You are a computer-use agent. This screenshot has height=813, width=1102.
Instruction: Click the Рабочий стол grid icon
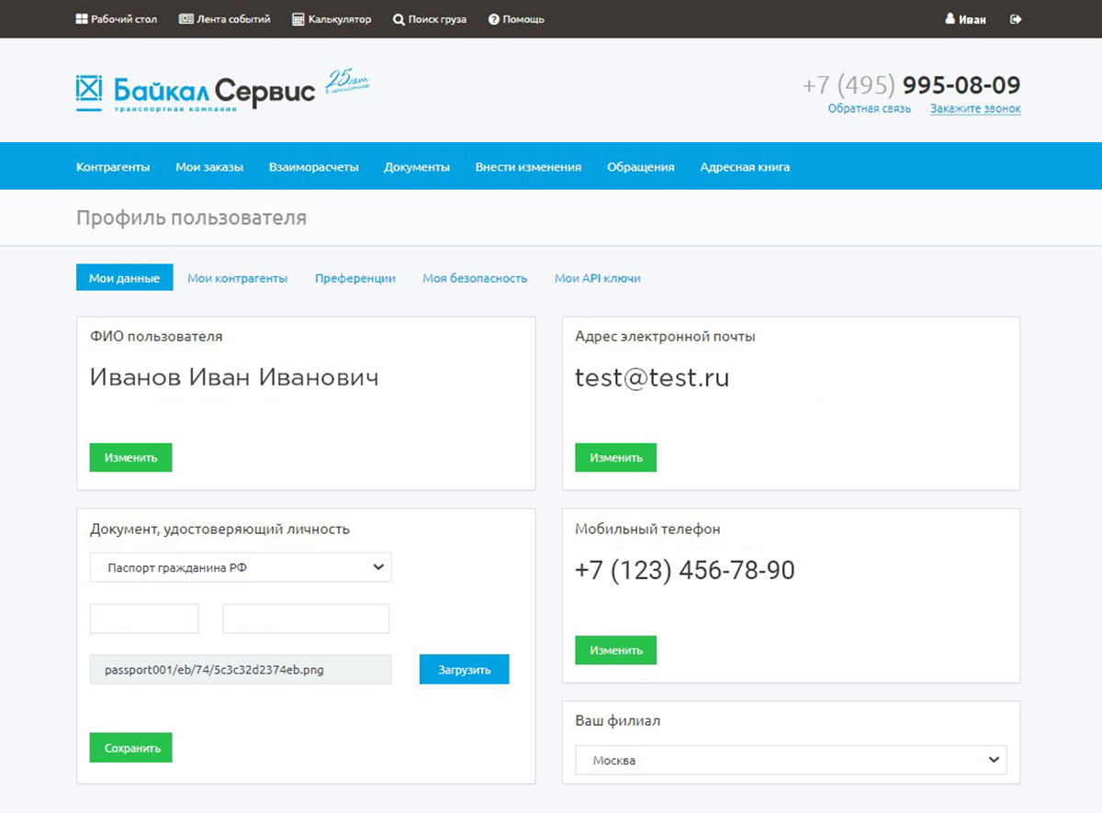[82, 19]
